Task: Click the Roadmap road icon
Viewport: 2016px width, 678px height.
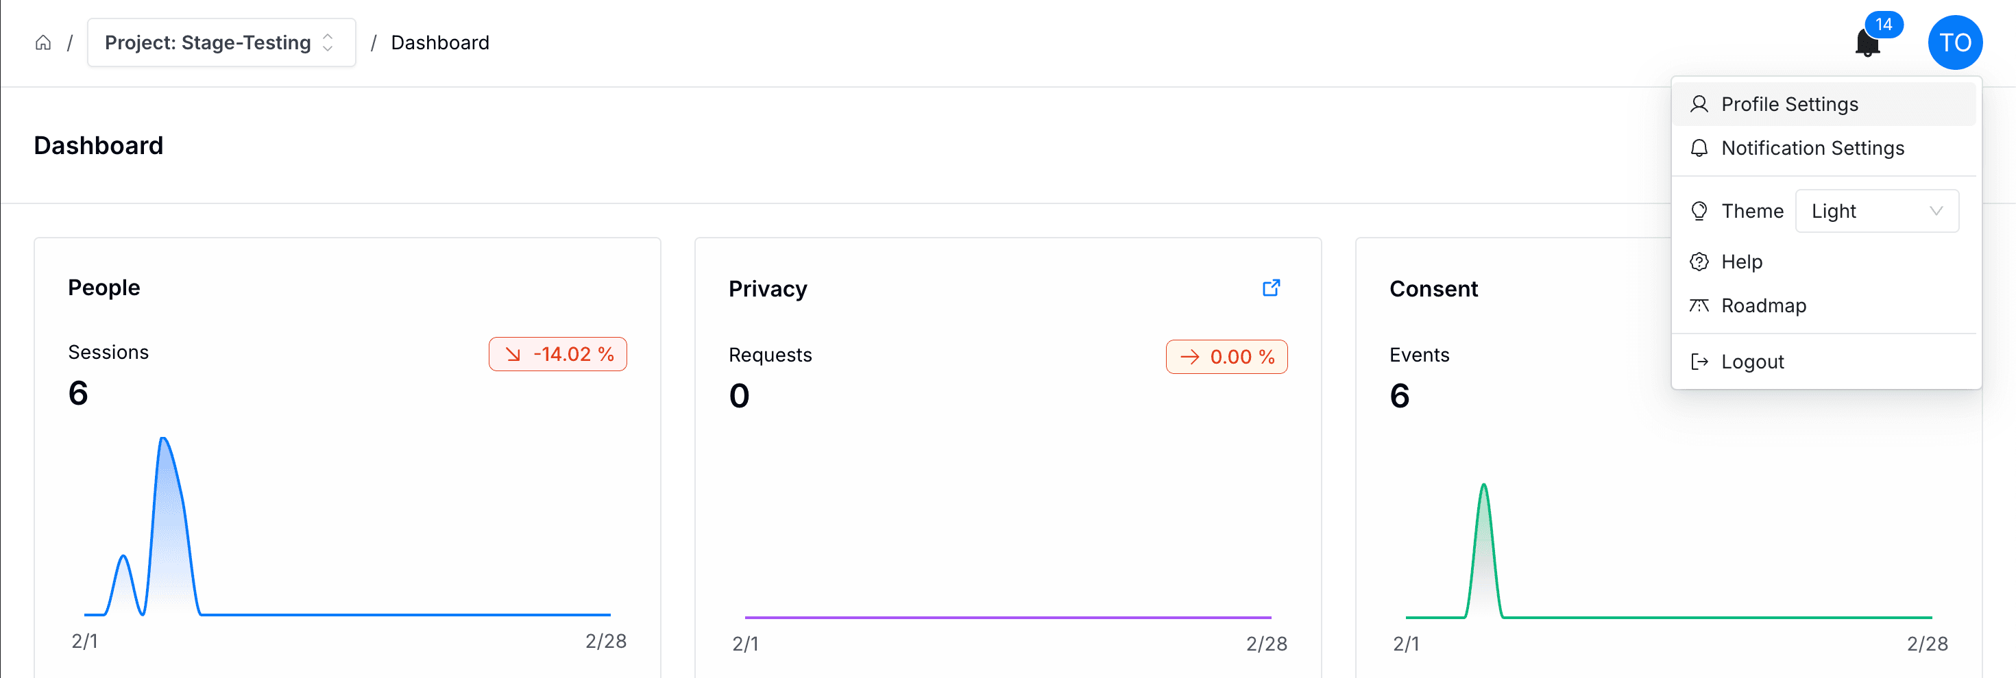Action: click(1698, 305)
